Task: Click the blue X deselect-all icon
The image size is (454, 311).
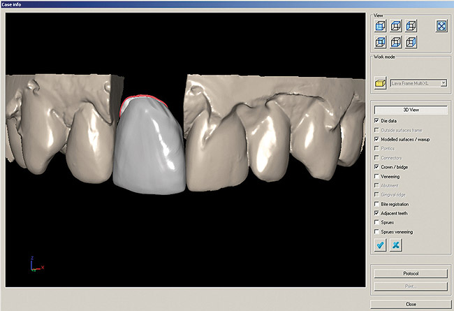Action: coord(396,245)
